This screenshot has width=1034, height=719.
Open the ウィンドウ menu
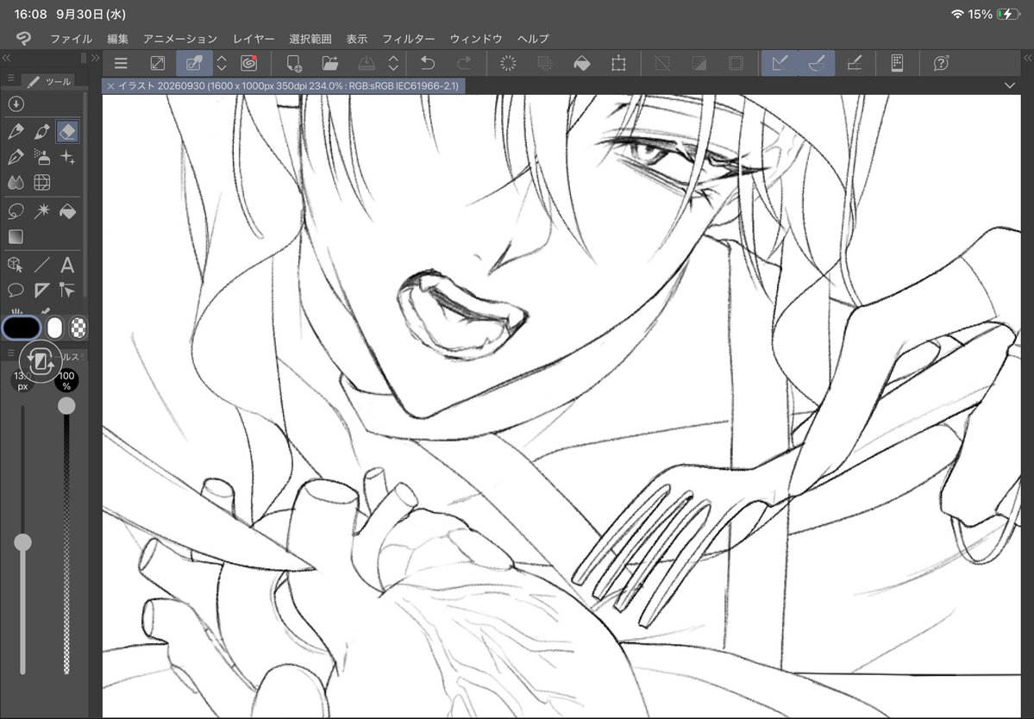pos(476,39)
